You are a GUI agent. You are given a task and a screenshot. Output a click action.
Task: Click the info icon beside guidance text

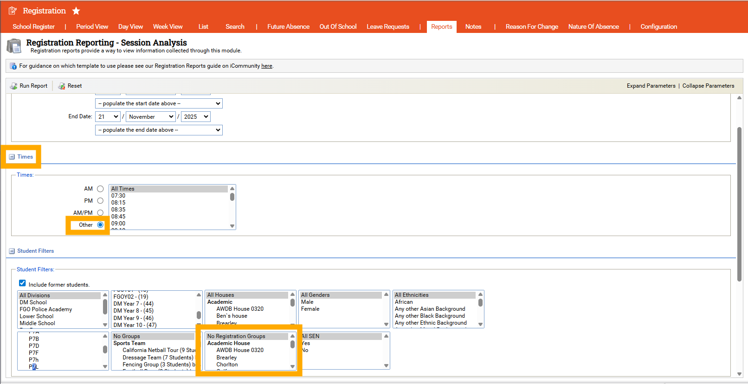click(x=13, y=66)
